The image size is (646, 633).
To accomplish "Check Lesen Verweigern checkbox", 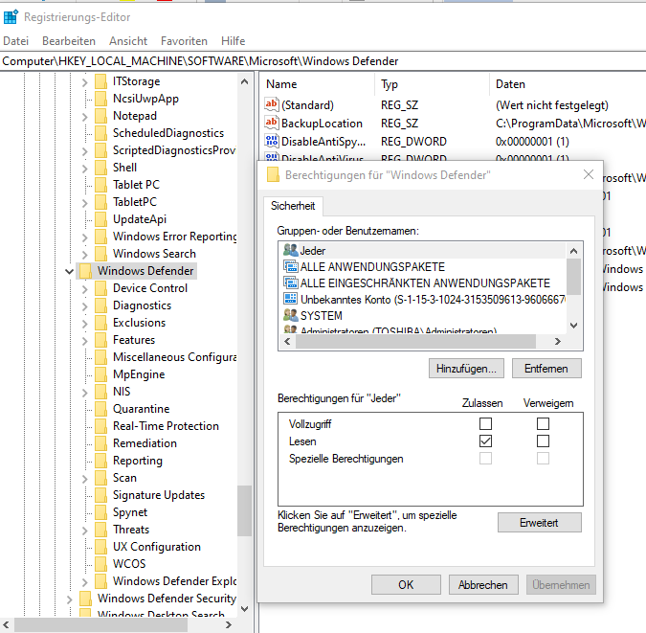I will pos(543,441).
